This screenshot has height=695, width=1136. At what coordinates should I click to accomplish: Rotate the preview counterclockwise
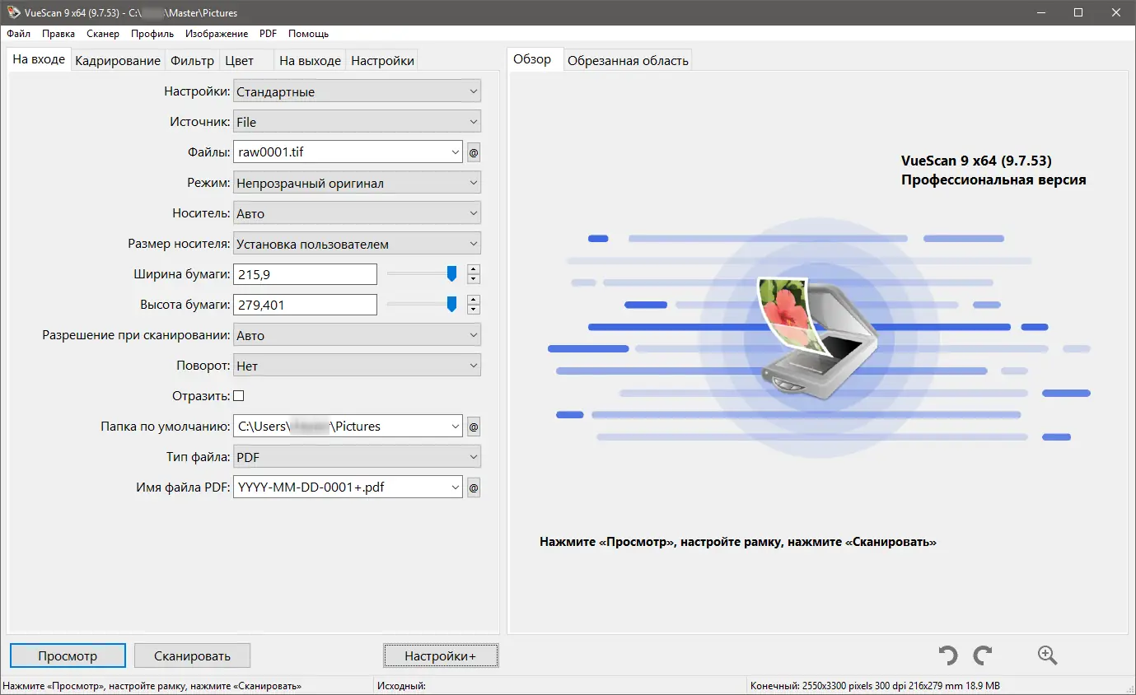pyautogui.click(x=947, y=655)
